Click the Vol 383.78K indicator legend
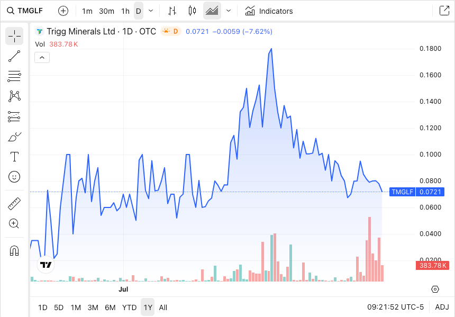455x317 pixels. point(57,44)
